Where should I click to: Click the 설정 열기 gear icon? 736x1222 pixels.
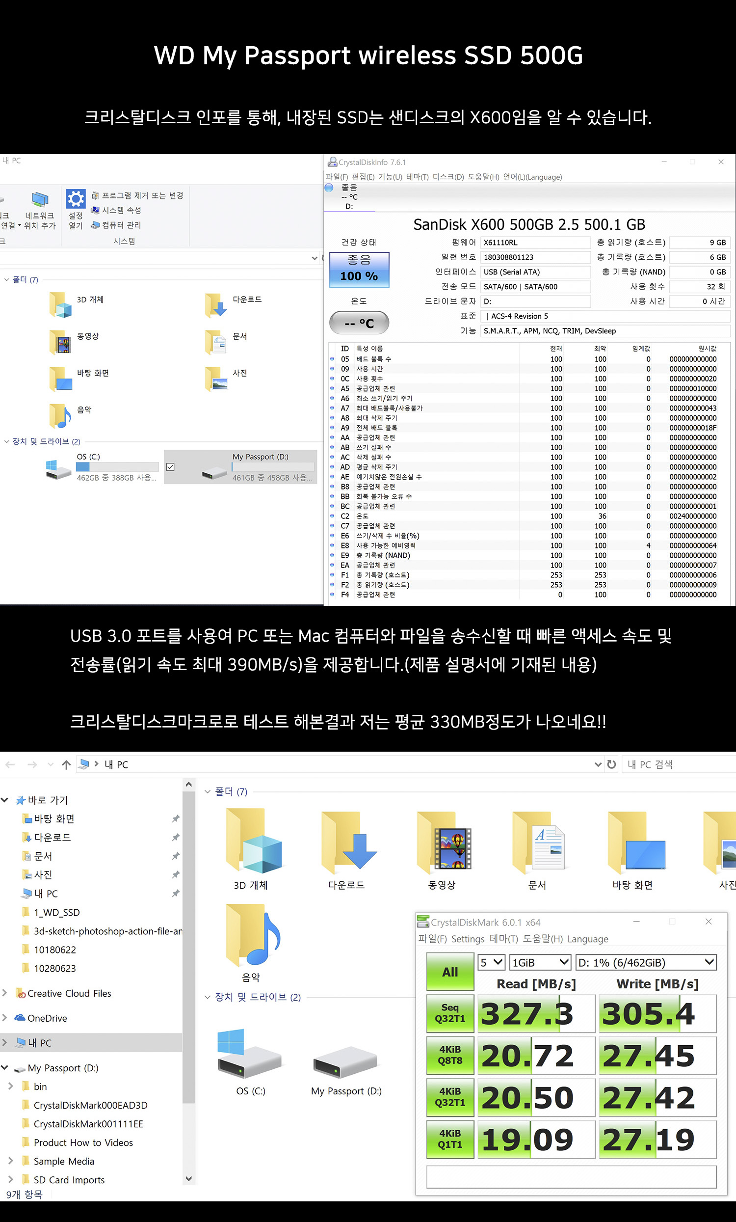(76, 199)
